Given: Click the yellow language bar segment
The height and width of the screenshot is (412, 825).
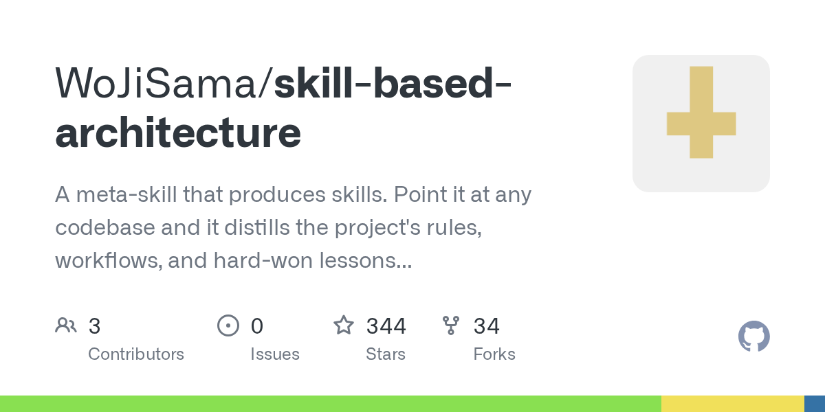Looking at the screenshot, I should point(733,404).
